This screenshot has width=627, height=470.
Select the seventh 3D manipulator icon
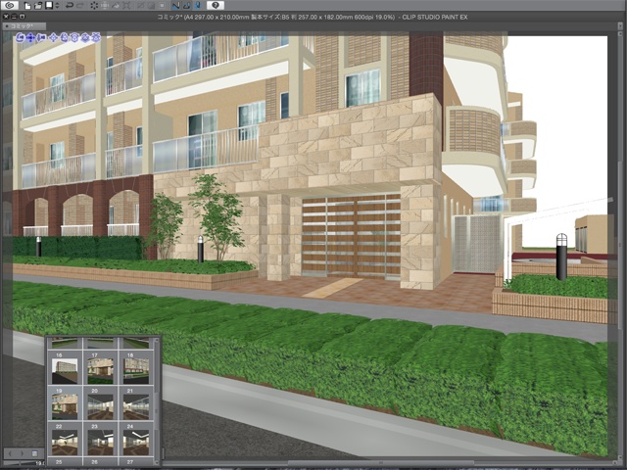click(x=85, y=37)
